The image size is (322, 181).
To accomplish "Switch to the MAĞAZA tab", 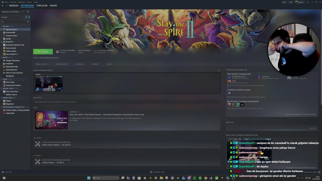I will [14, 6].
